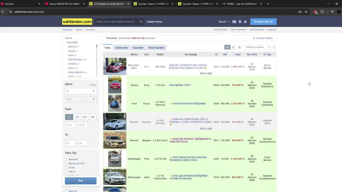Open the İl province dropdown
The image size is (342, 192).
point(80,91)
